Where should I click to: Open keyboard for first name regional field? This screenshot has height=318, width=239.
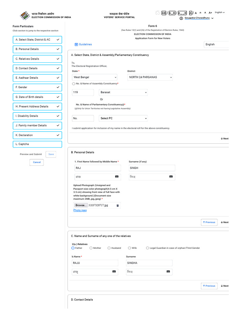pyautogui.click(x=117, y=177)
